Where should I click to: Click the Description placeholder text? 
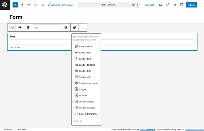click(16, 47)
